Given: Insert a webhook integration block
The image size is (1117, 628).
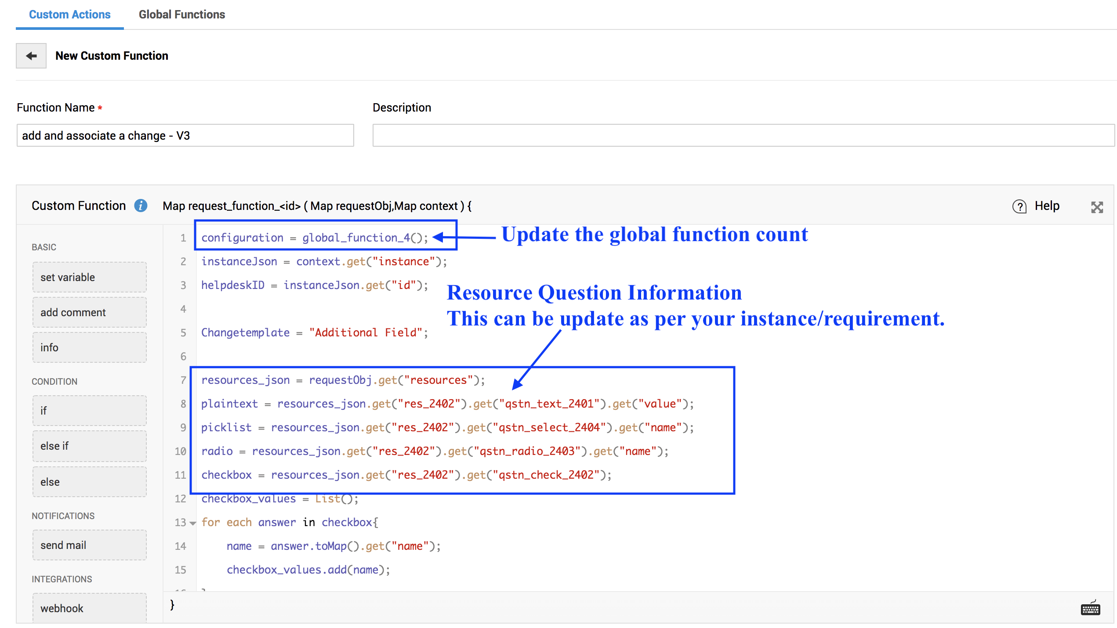Looking at the screenshot, I should pyautogui.click(x=89, y=608).
